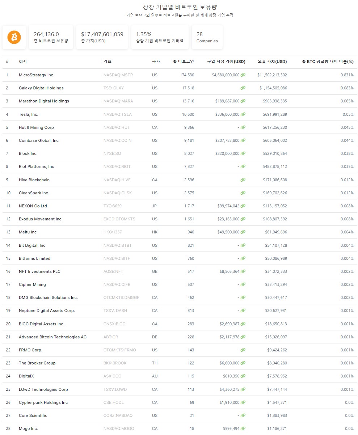
Task: Select the 28 Companies card
Action: pos(207,37)
